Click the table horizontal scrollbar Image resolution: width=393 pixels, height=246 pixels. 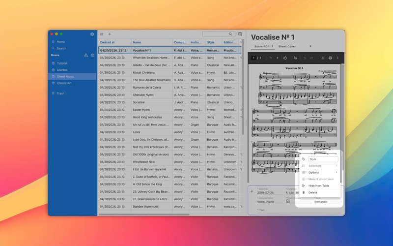click(144, 215)
